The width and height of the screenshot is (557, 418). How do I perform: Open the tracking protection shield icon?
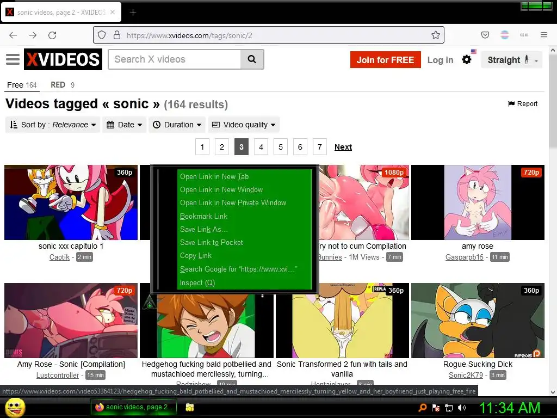coord(102,35)
